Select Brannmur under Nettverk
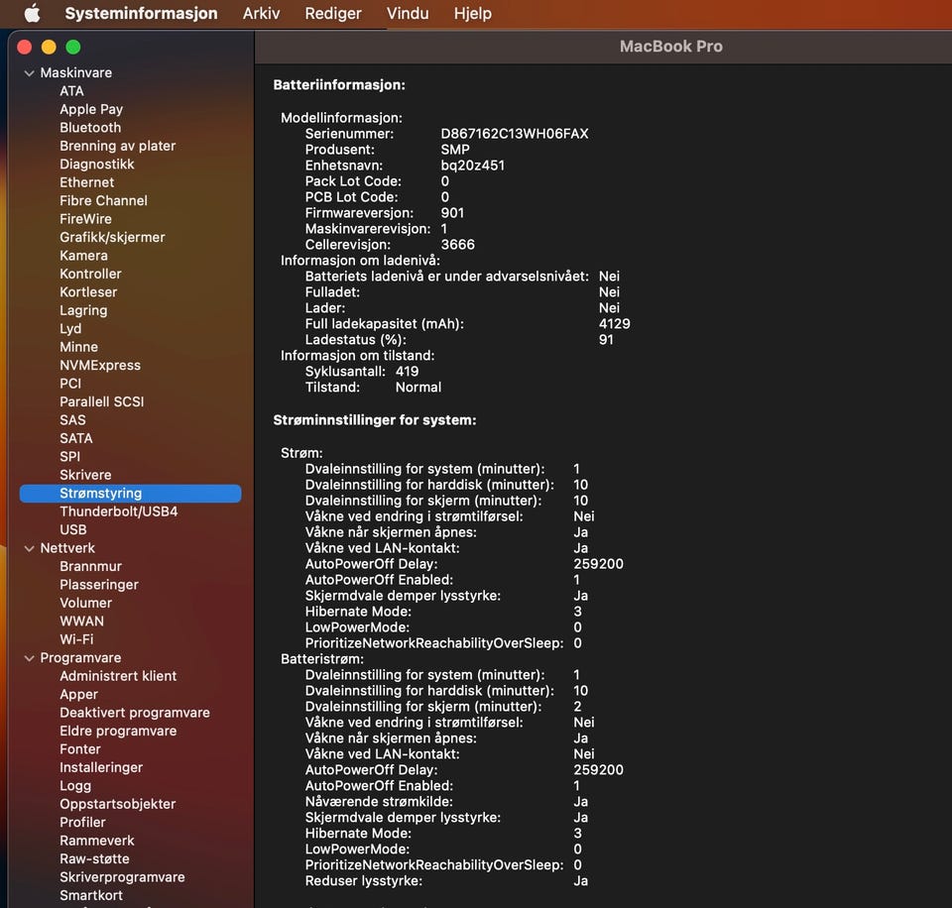 (90, 566)
